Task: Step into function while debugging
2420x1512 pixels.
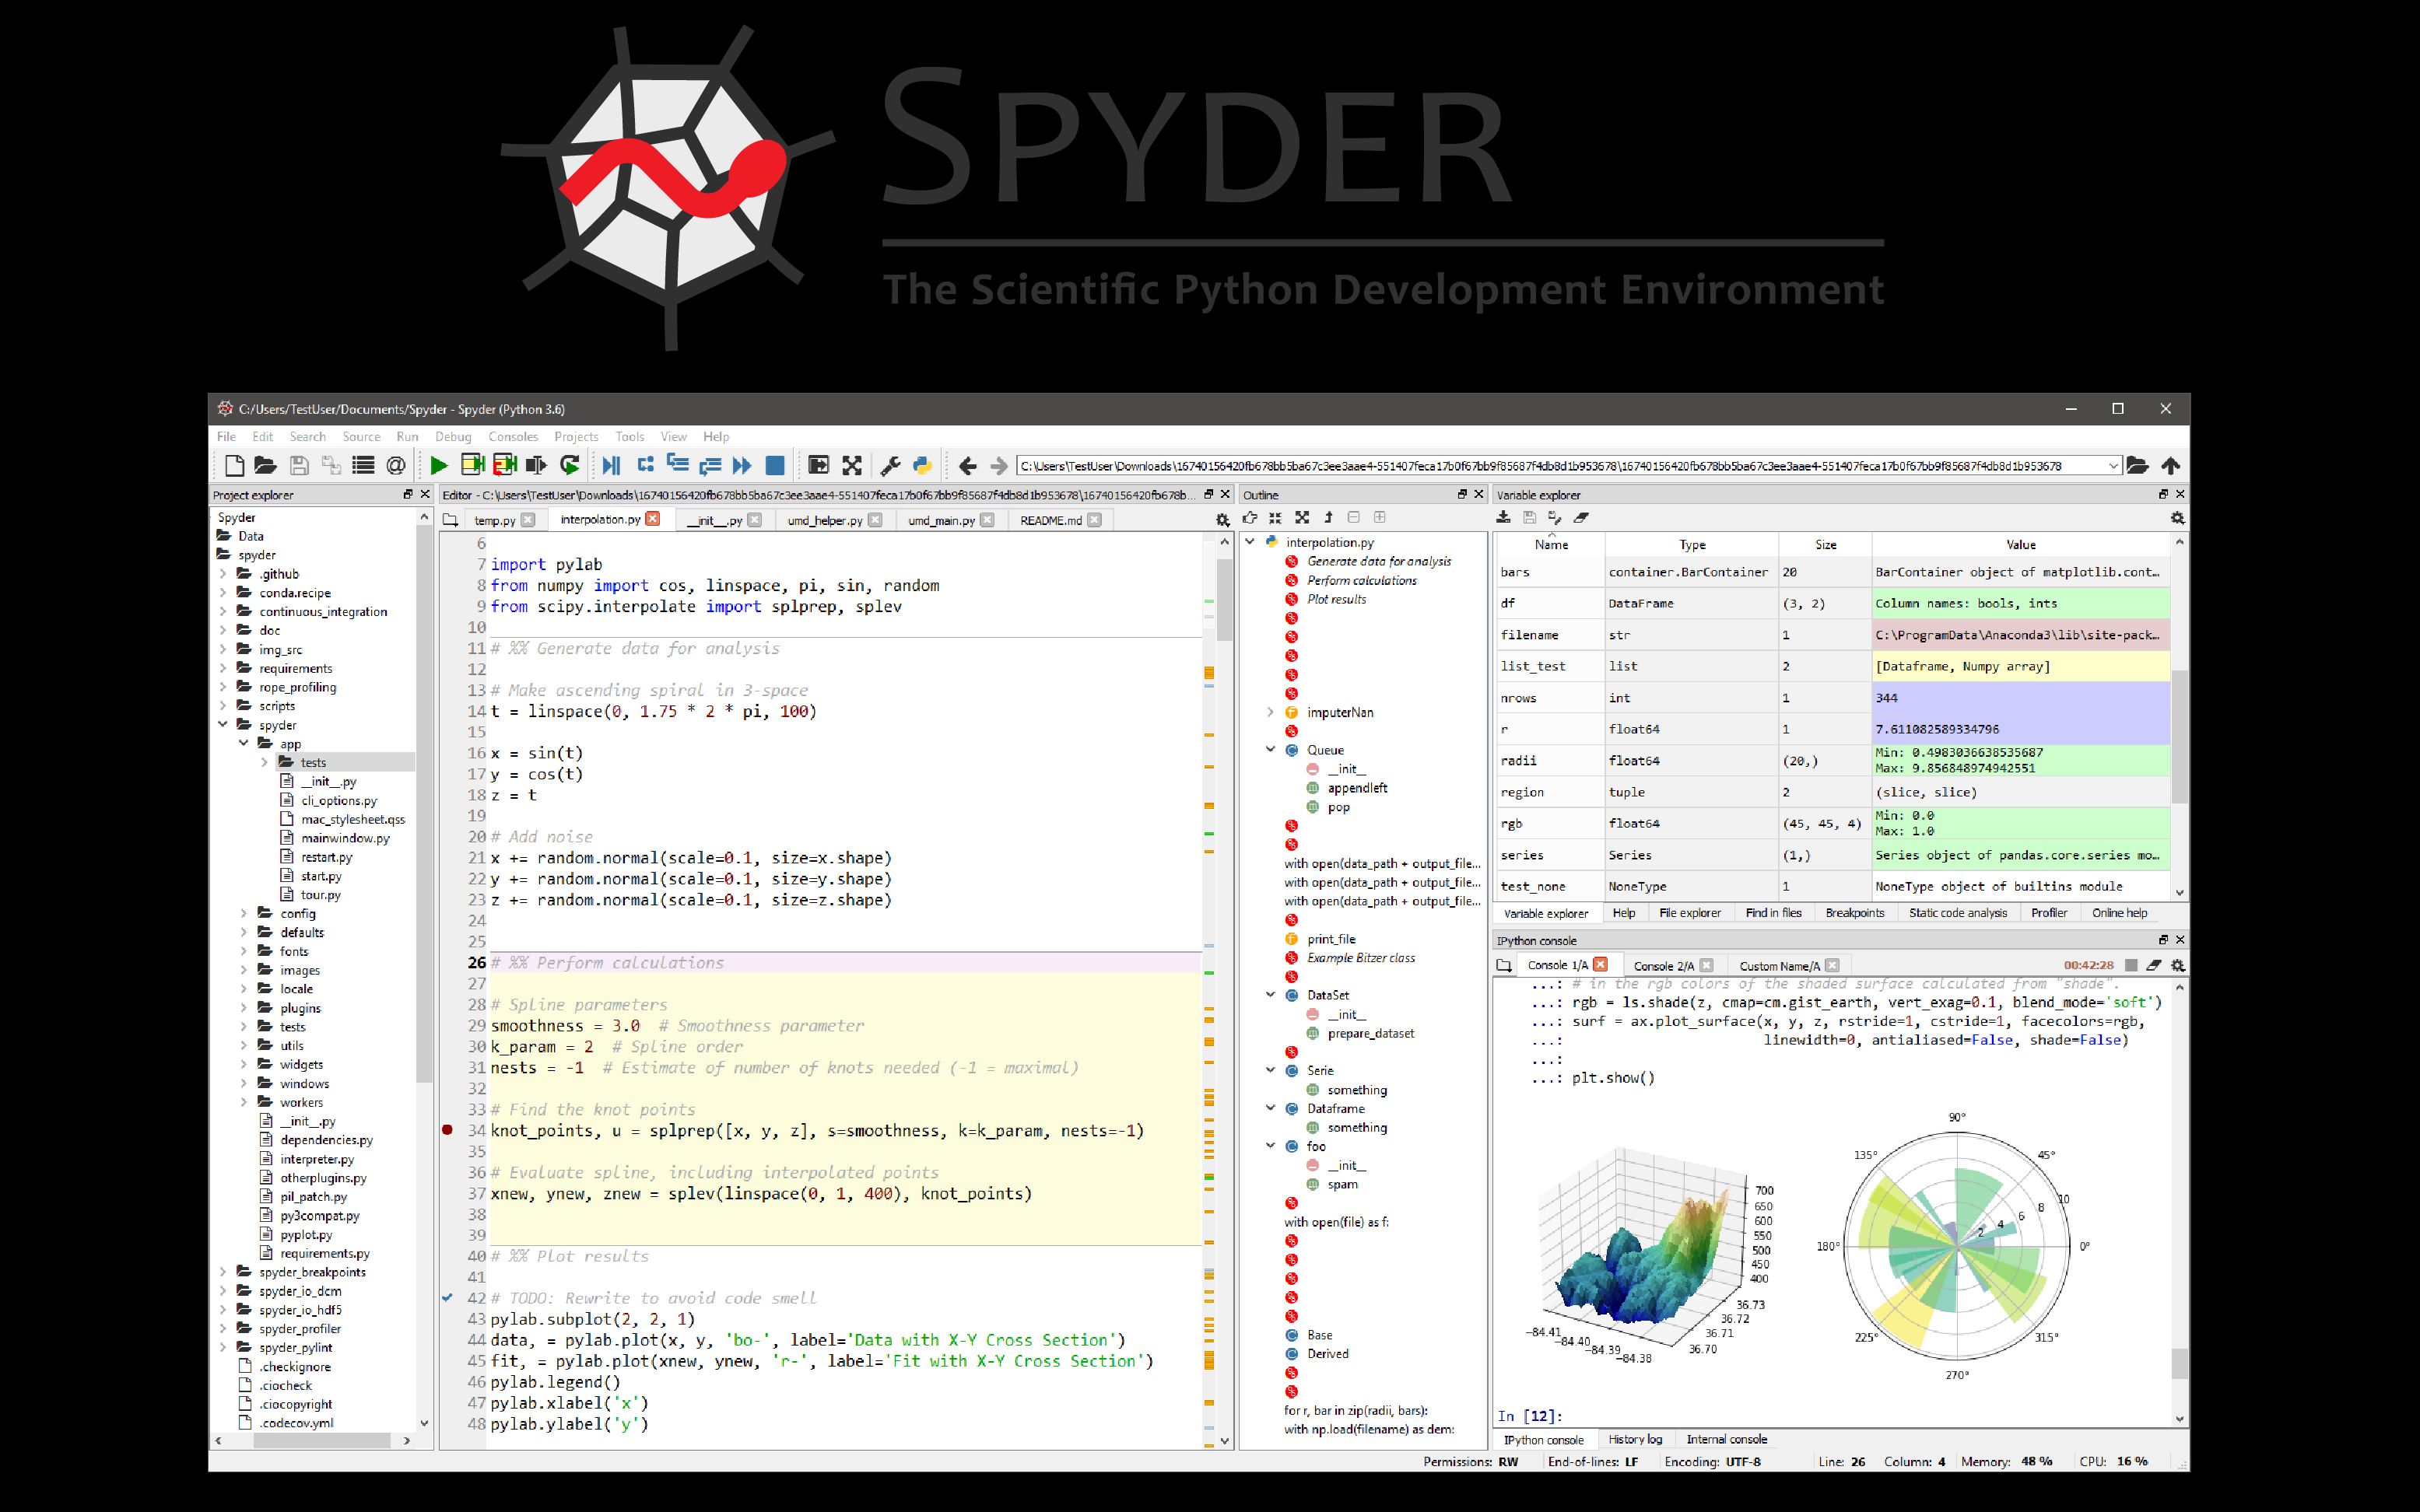Action: 677,463
